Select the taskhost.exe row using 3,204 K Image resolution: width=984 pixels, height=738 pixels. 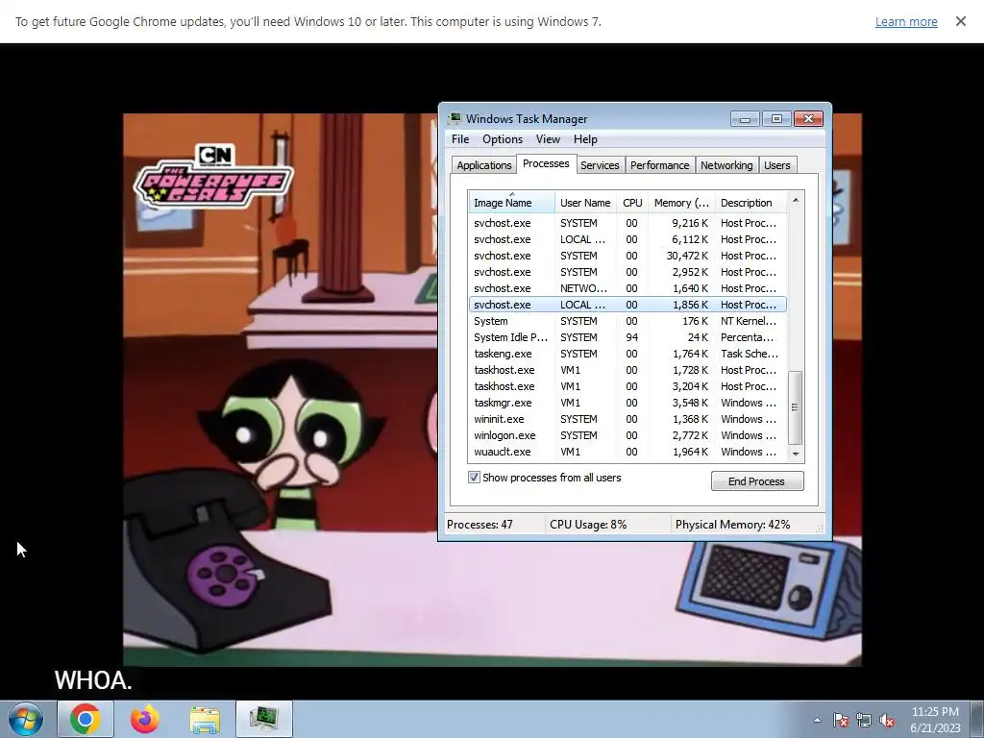[627, 386]
